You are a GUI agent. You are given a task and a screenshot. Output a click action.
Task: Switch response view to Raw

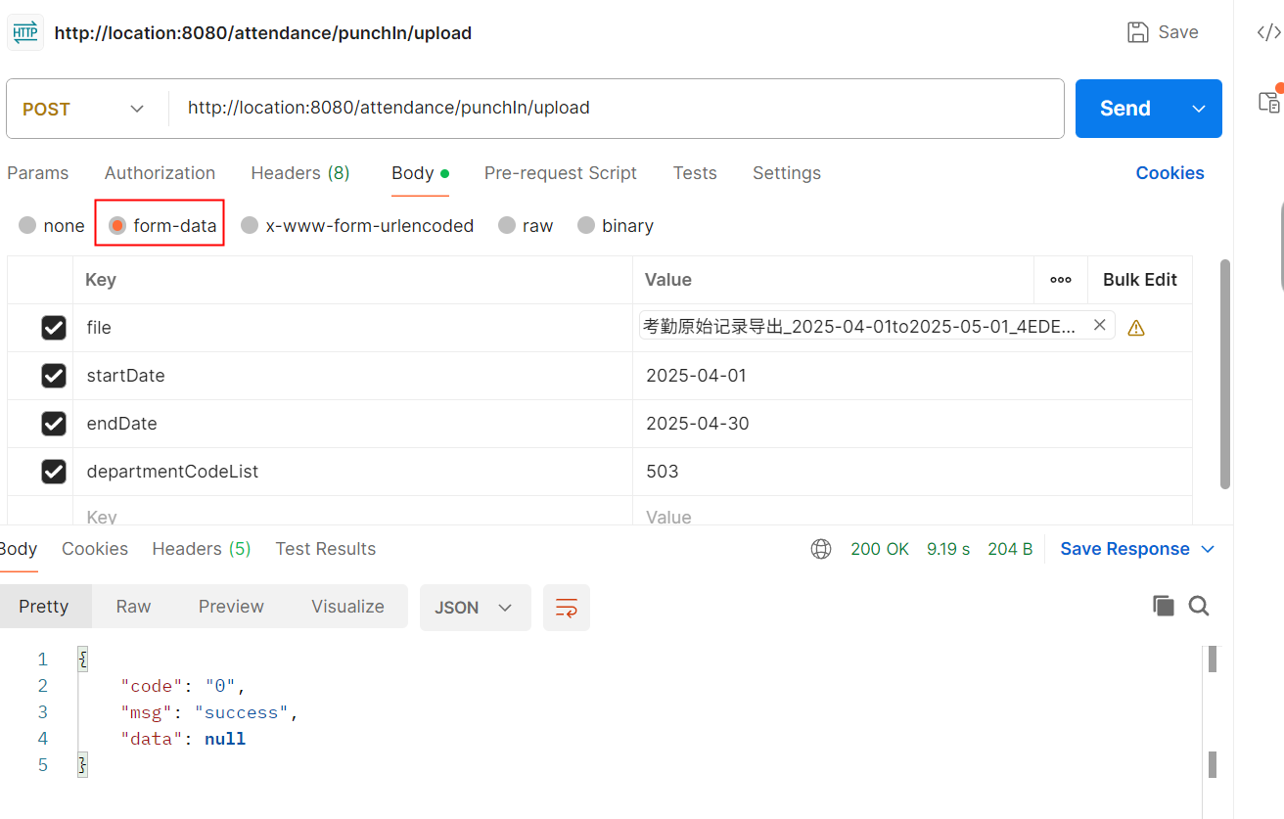click(133, 607)
